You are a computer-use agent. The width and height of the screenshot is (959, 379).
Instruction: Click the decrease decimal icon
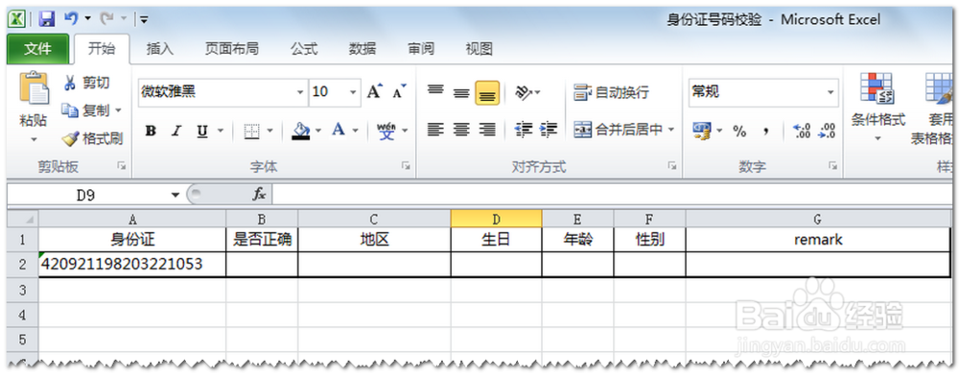[827, 130]
